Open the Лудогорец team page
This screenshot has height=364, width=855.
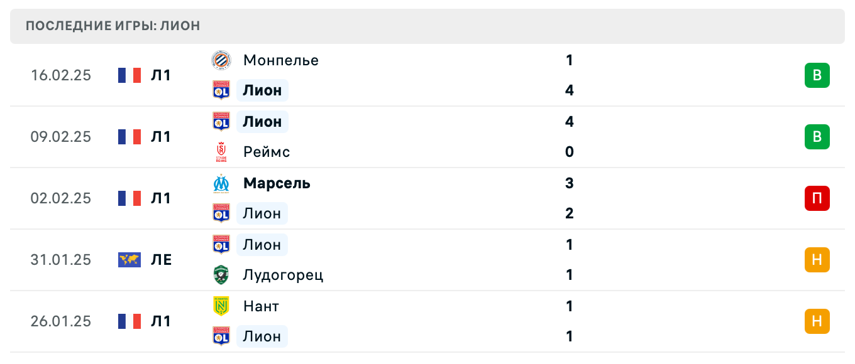(x=283, y=275)
